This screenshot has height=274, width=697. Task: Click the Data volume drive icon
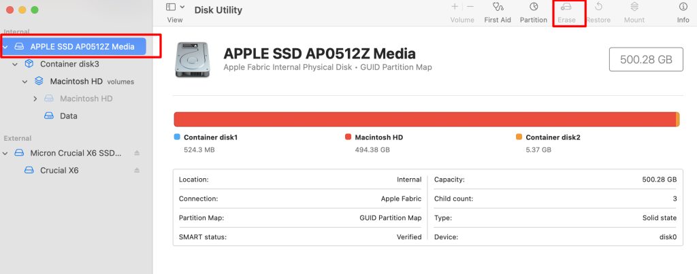[x=49, y=116]
